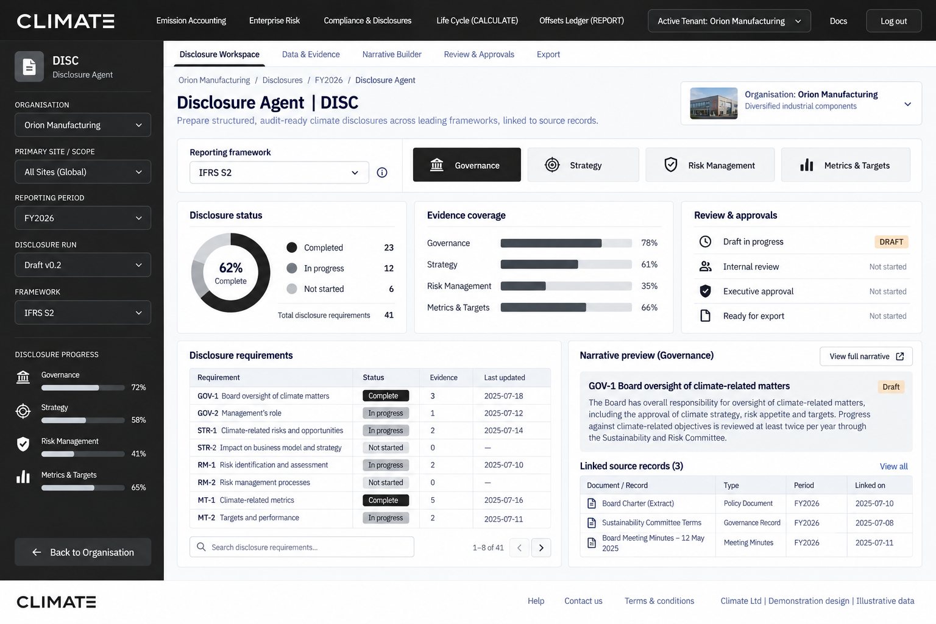936x624 pixels.
Task: Click the Governance progress bar in sidebar
Action: pyautogui.click(x=83, y=388)
